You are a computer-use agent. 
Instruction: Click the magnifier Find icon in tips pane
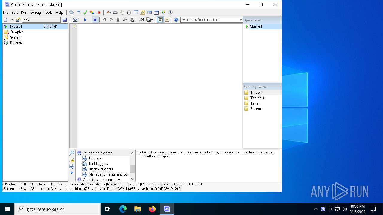pos(72,153)
